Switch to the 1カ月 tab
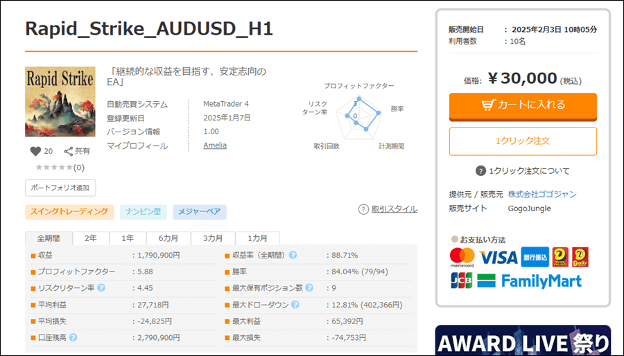This screenshot has height=356, width=624. point(257,238)
